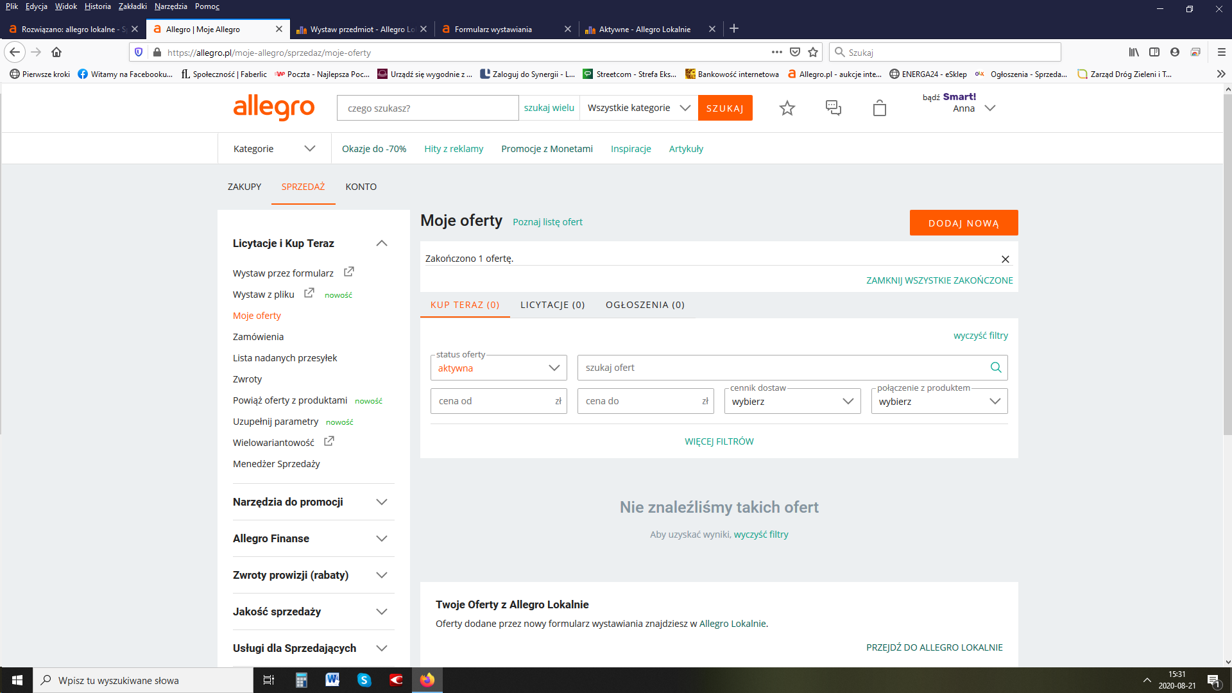The width and height of the screenshot is (1232, 693).
Task: Show more bookmarks with the chevron
Action: point(1221,74)
